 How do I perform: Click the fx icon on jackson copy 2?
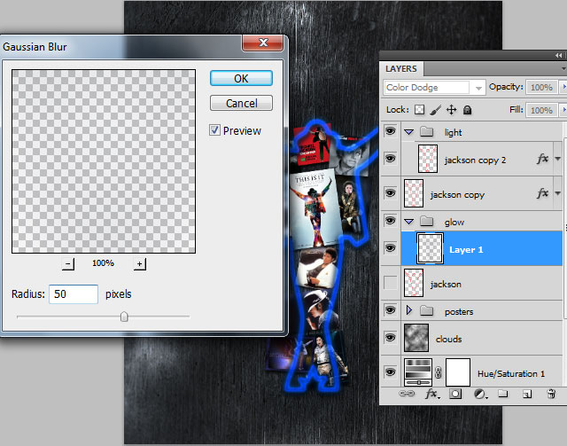tap(542, 159)
